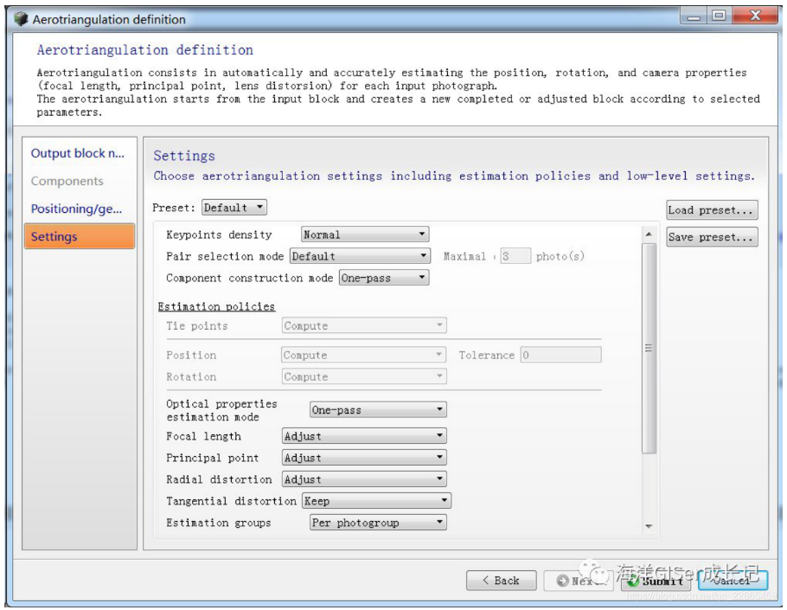Click scrollbar up arrow in settings panel
This screenshot has width=787, height=610.
click(x=649, y=234)
